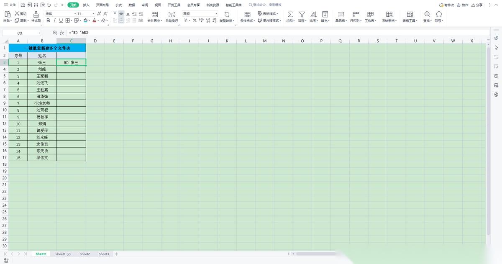
Task: Click the zoom magnifier beside fx
Action: click(x=55, y=33)
